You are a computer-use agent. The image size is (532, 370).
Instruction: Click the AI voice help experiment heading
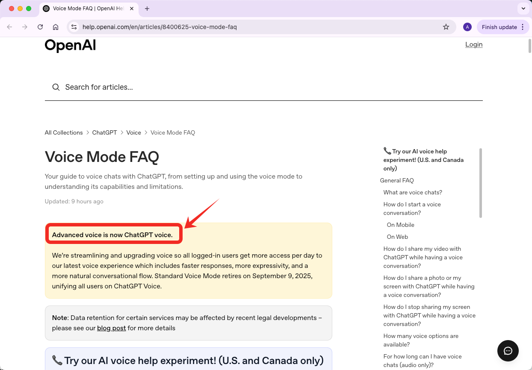188,360
